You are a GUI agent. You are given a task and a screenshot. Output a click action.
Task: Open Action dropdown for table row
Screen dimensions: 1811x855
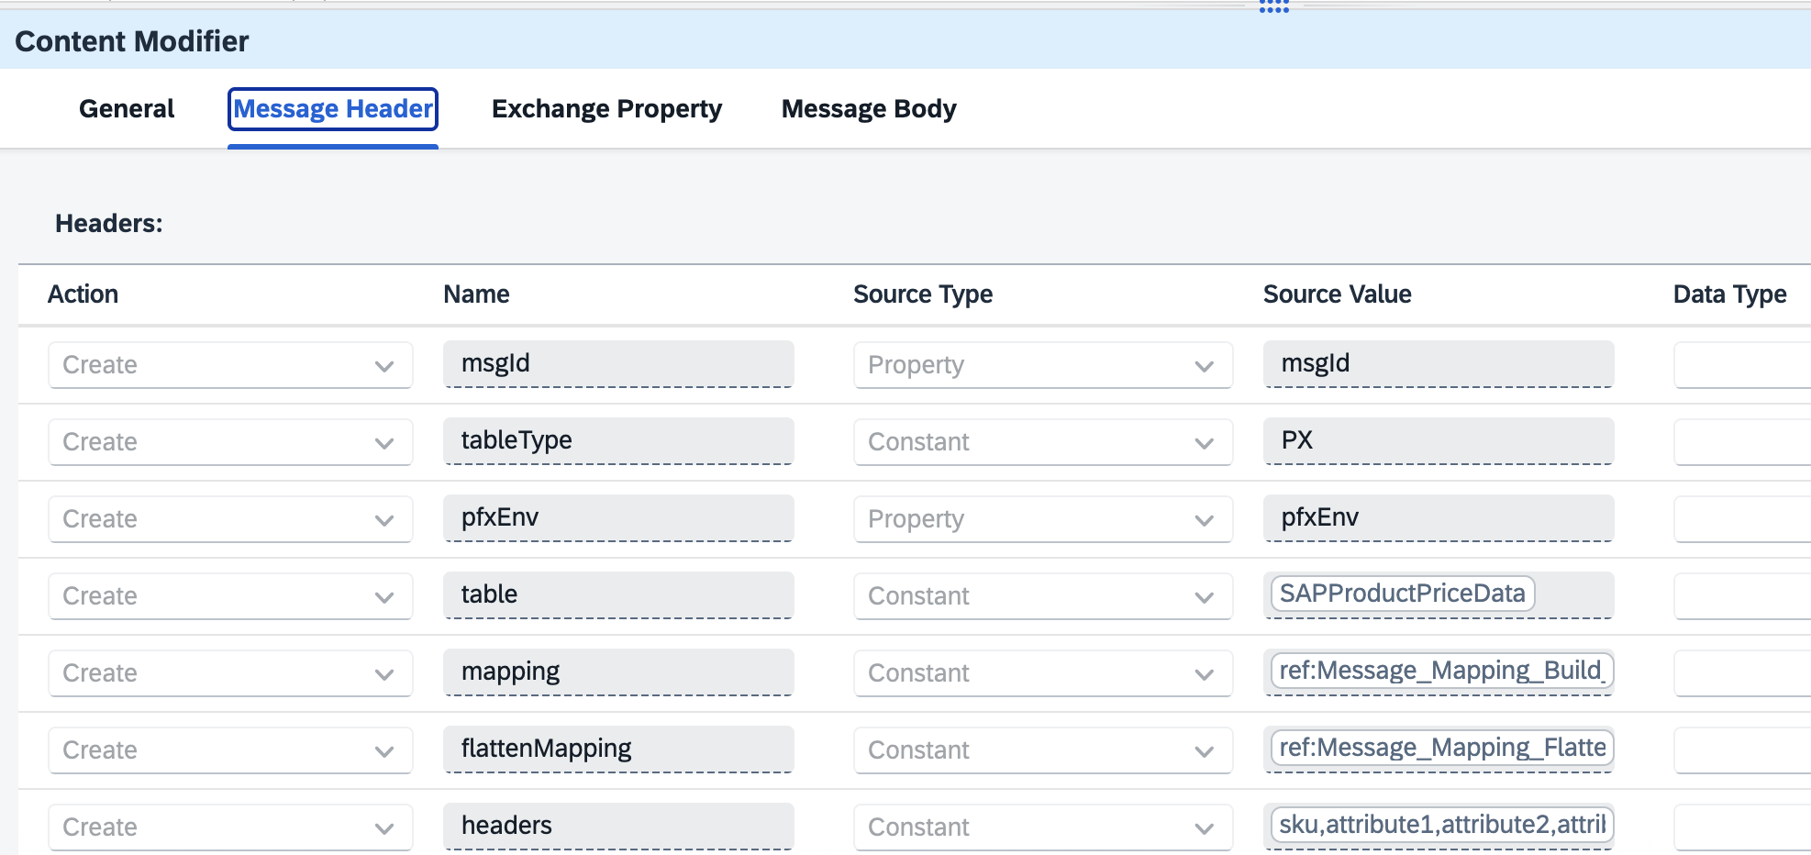coord(229,596)
